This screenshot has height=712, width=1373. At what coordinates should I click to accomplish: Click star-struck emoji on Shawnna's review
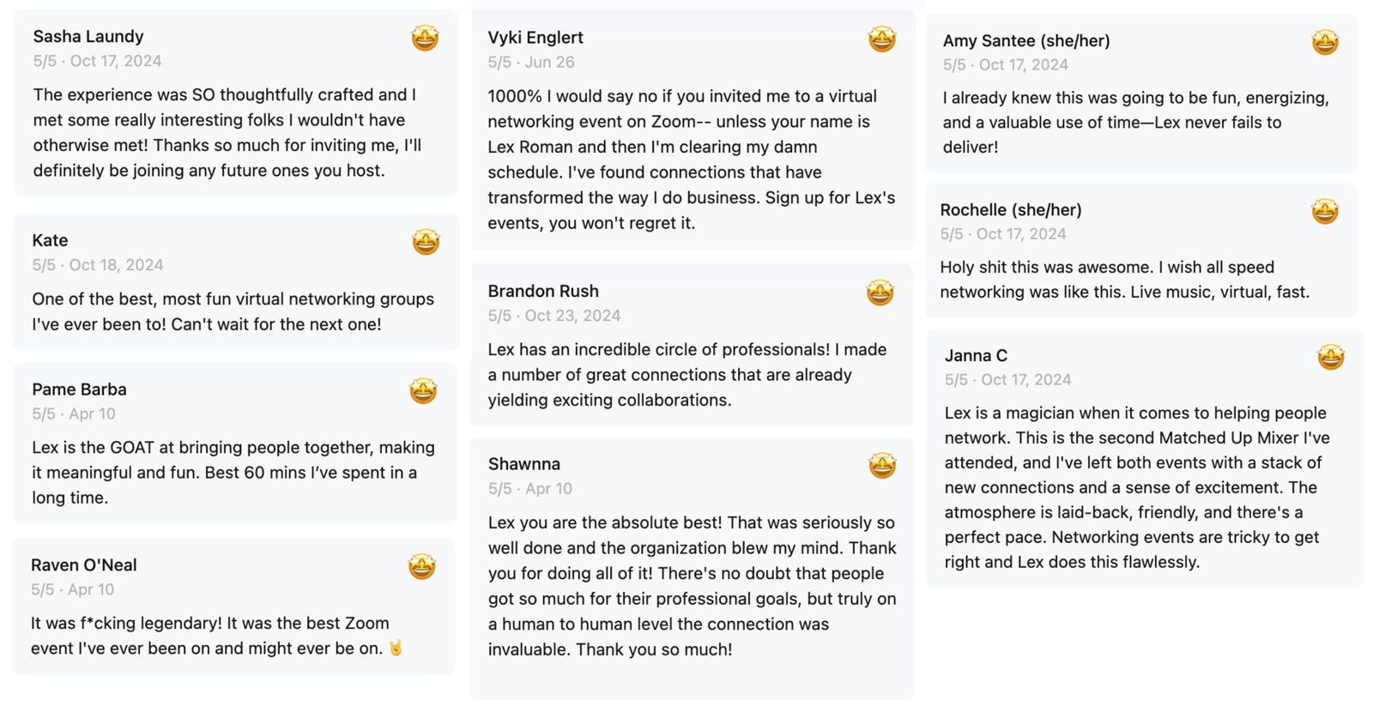click(x=882, y=465)
